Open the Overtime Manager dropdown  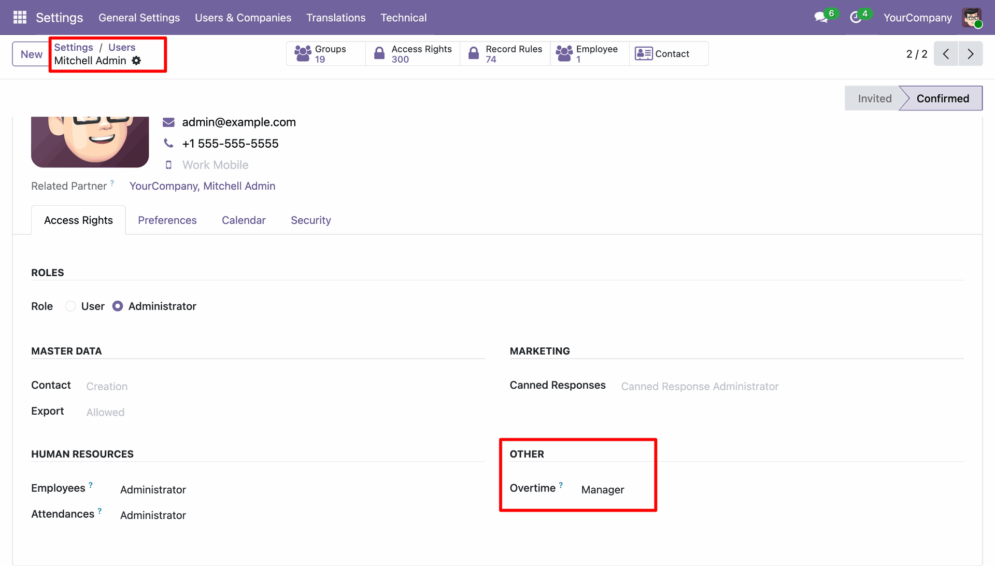coord(603,490)
